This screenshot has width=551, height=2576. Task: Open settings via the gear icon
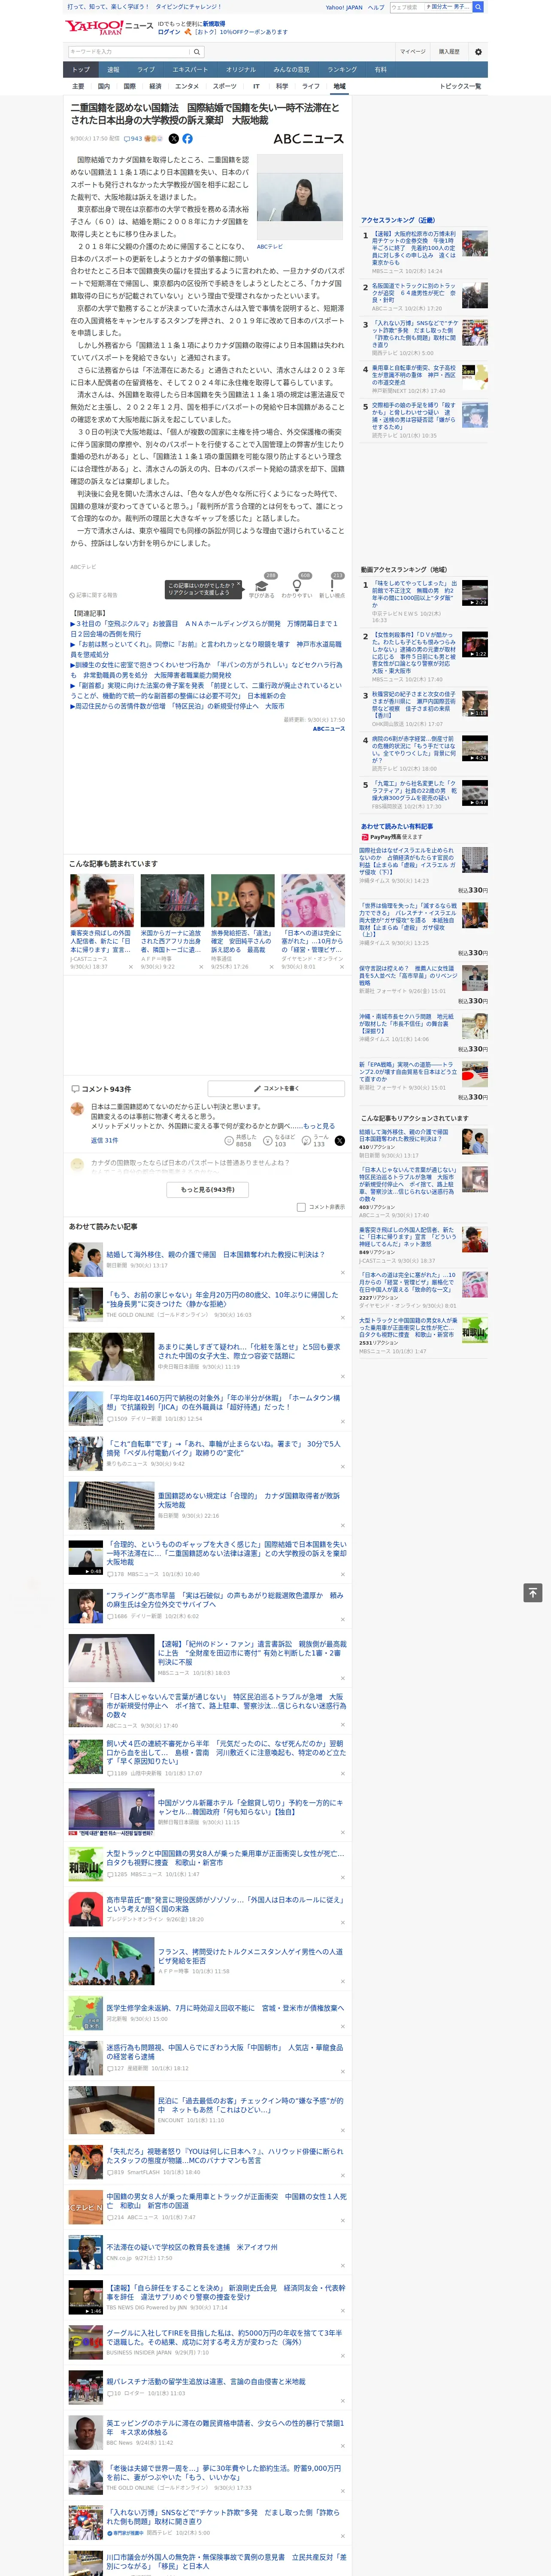[x=477, y=52]
